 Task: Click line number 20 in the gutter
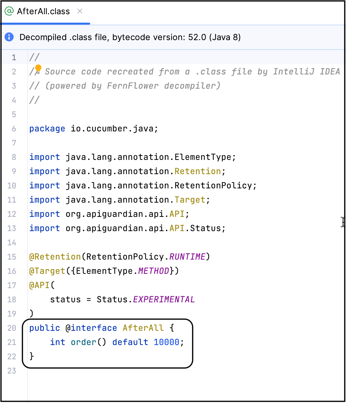(x=12, y=328)
